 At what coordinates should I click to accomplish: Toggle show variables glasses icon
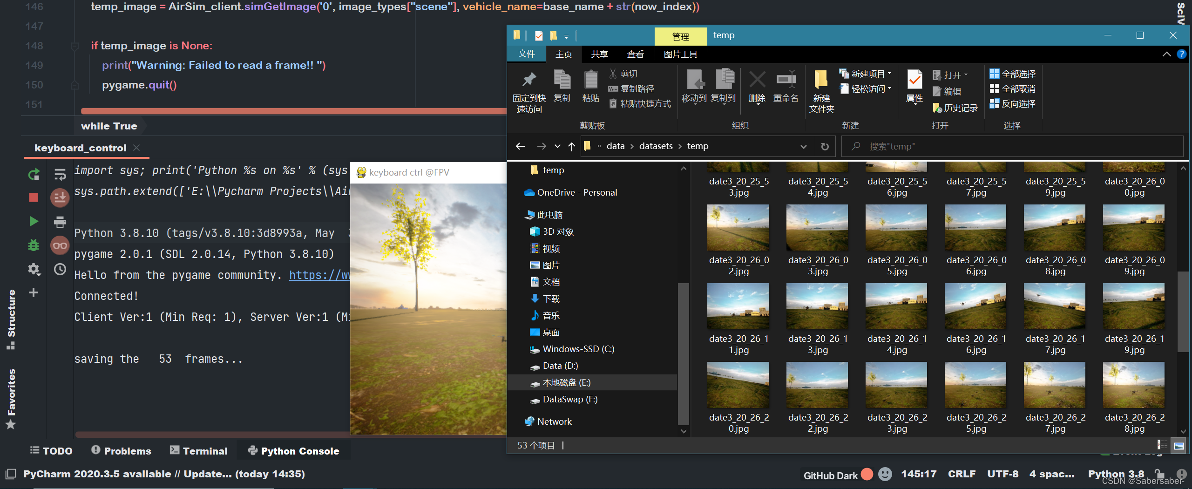pos(60,245)
